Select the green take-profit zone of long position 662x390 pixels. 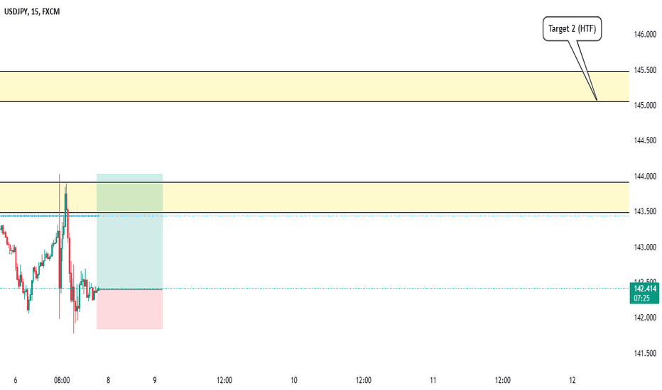click(x=129, y=232)
